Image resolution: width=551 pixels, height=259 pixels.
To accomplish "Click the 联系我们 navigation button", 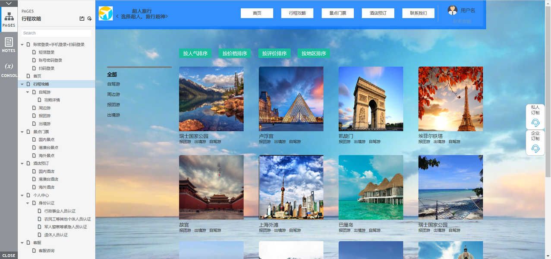I will tap(419, 13).
